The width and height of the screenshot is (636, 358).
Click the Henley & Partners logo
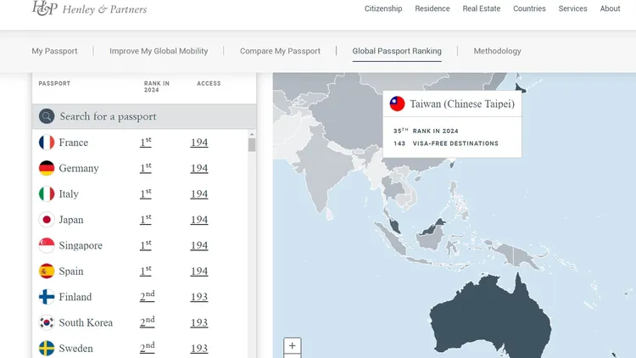pyautogui.click(x=89, y=9)
